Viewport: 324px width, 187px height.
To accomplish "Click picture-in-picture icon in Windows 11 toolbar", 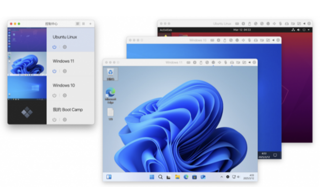I will tap(244, 62).
